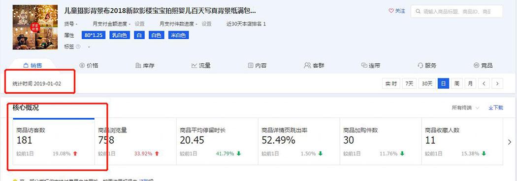
Task: Click the 核心概况 section heading
Action: point(26,107)
